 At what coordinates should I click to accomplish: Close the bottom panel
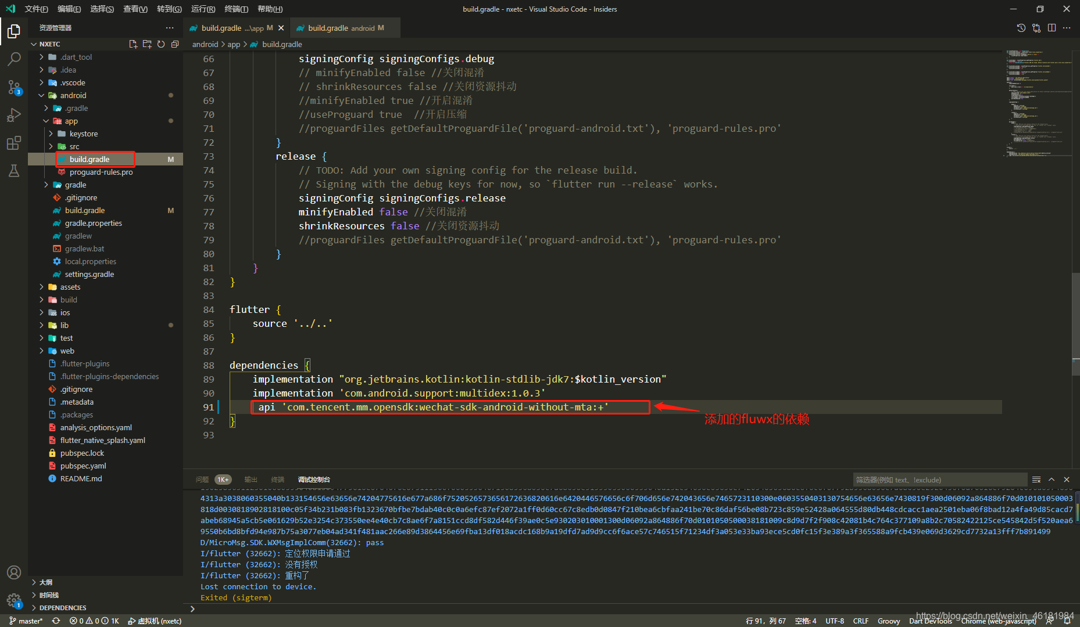point(1067,480)
